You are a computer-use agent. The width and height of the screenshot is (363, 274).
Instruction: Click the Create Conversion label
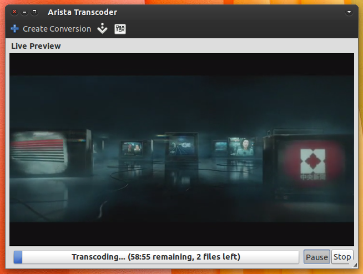click(x=57, y=29)
